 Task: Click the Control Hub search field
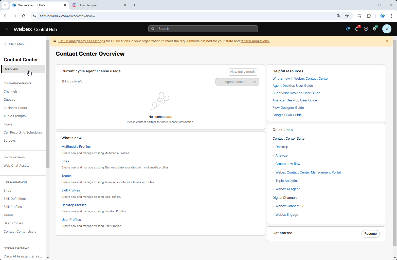coord(203,29)
